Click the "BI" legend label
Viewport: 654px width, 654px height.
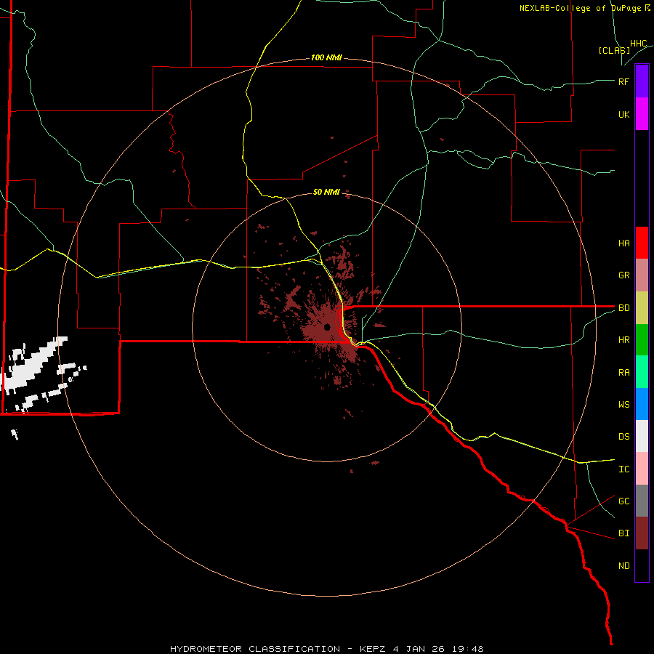coord(624,533)
